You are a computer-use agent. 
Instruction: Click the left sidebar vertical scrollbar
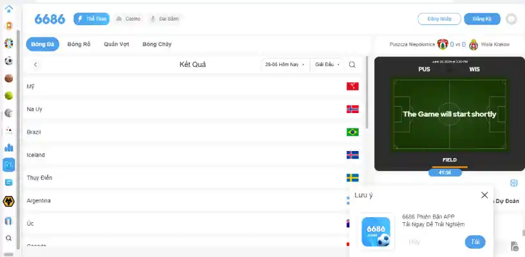coord(18,139)
